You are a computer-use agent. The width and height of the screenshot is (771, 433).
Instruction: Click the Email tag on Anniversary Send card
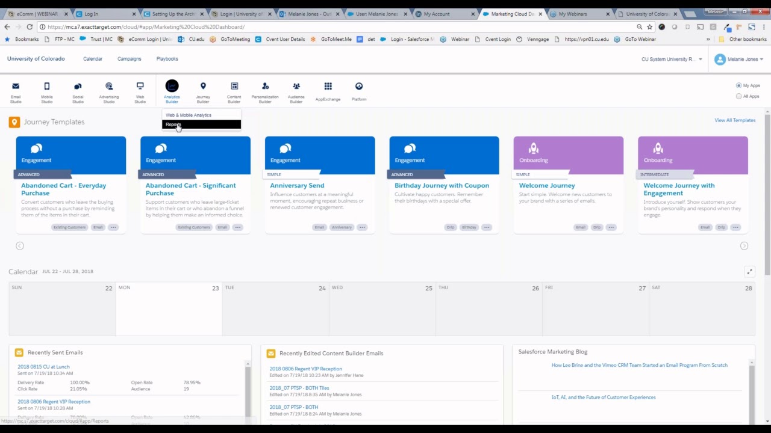319,227
